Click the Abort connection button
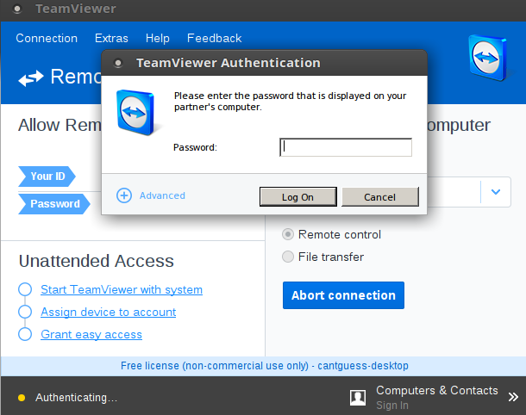Image resolution: width=526 pixels, height=415 pixels. point(343,295)
